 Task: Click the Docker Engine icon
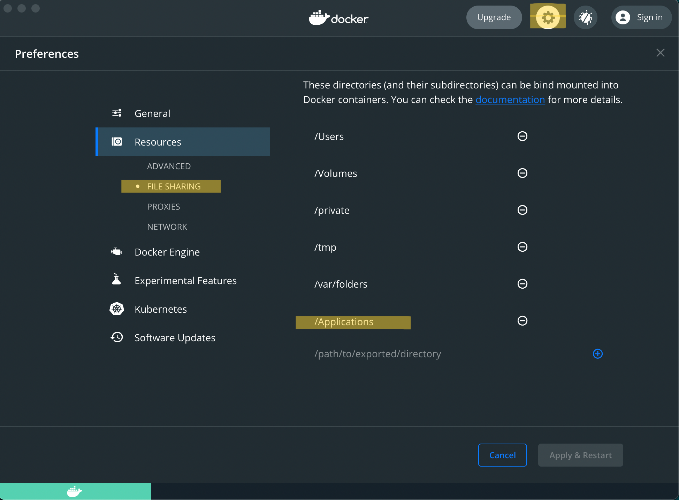pos(117,251)
